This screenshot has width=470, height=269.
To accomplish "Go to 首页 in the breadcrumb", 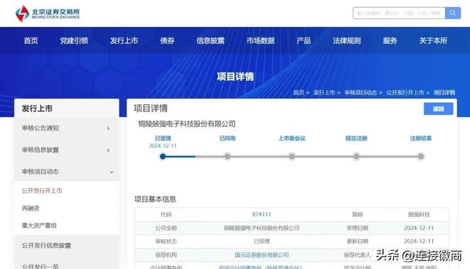I will click(298, 93).
